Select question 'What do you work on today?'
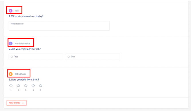Screen dimensions: 193x111 26,16
